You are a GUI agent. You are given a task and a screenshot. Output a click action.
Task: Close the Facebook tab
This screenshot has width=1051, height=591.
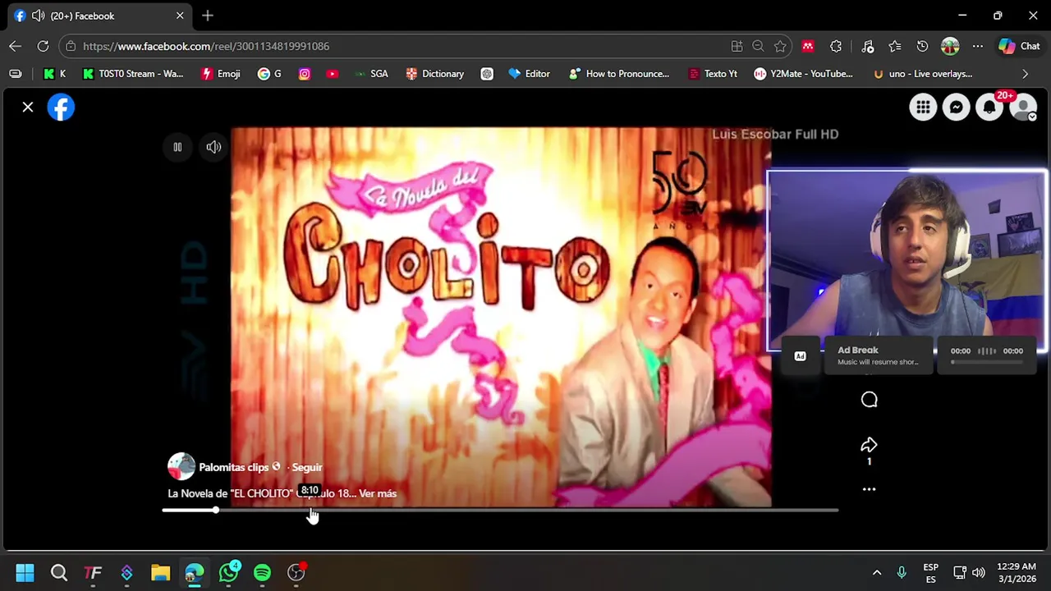tap(180, 16)
